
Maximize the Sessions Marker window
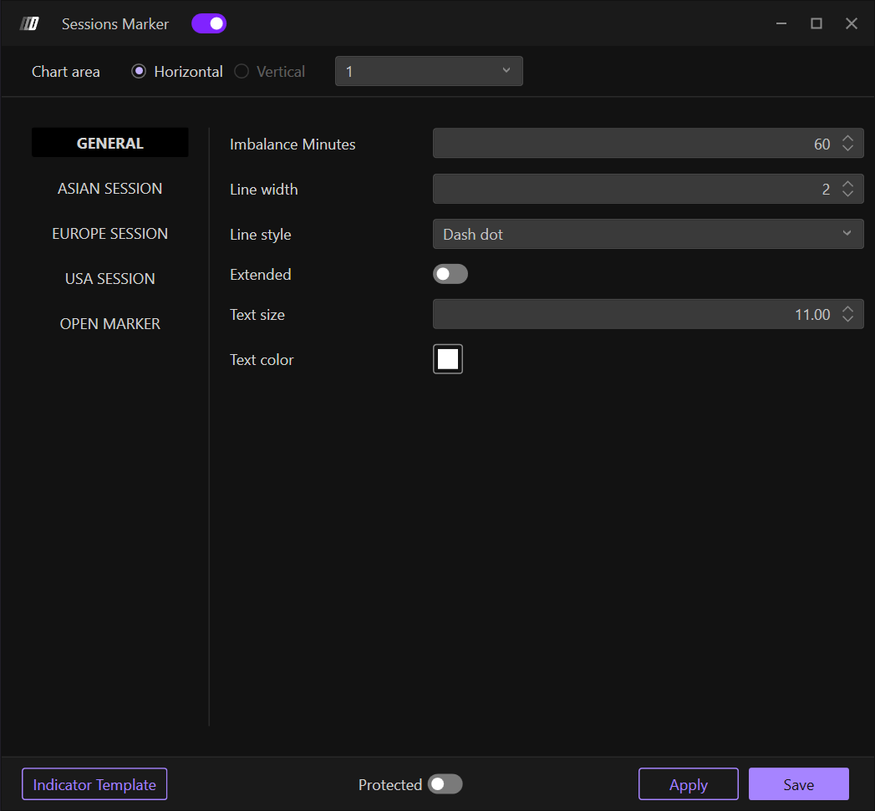tap(816, 23)
